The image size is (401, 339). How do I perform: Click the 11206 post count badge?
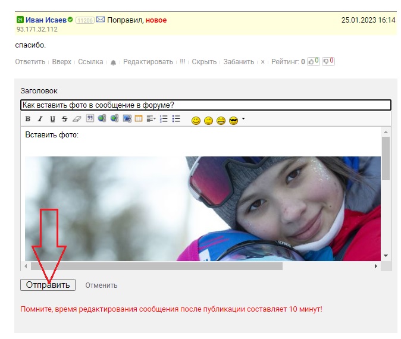point(85,20)
